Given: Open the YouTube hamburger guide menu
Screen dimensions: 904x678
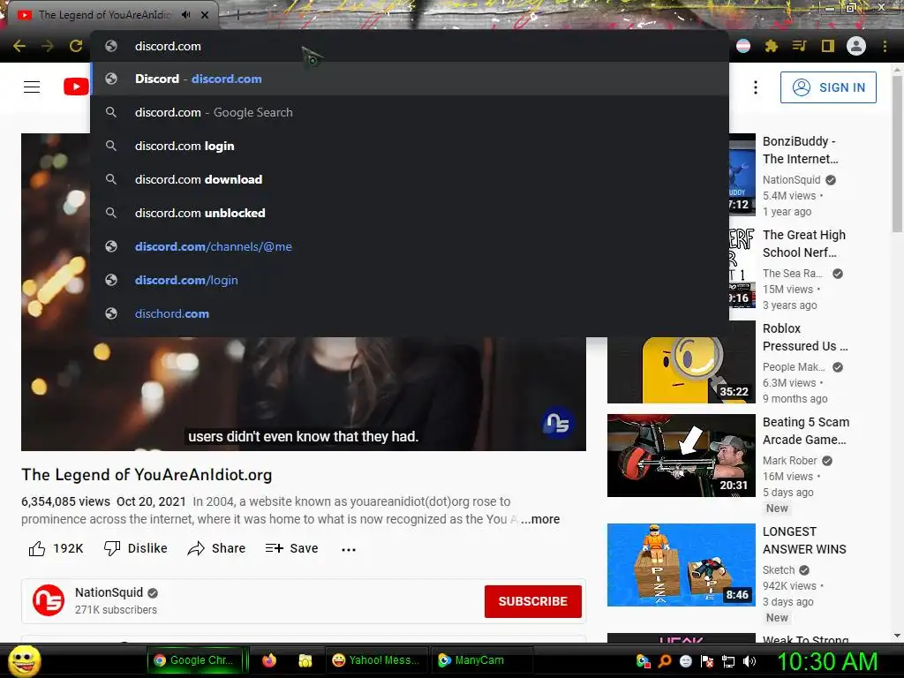Looking at the screenshot, I should [x=32, y=87].
